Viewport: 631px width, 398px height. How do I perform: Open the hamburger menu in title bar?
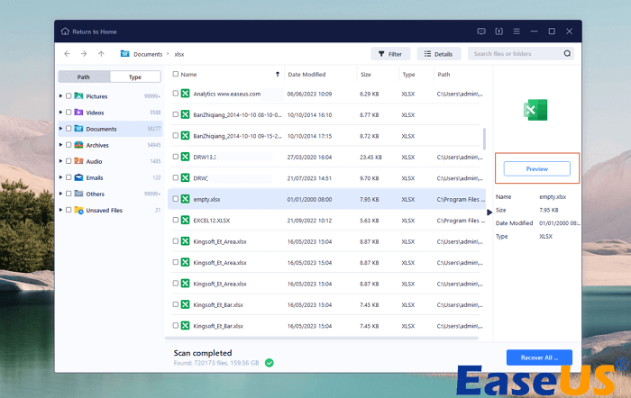pyautogui.click(x=515, y=32)
